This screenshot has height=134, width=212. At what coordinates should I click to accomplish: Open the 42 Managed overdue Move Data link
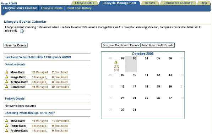click(40, 72)
